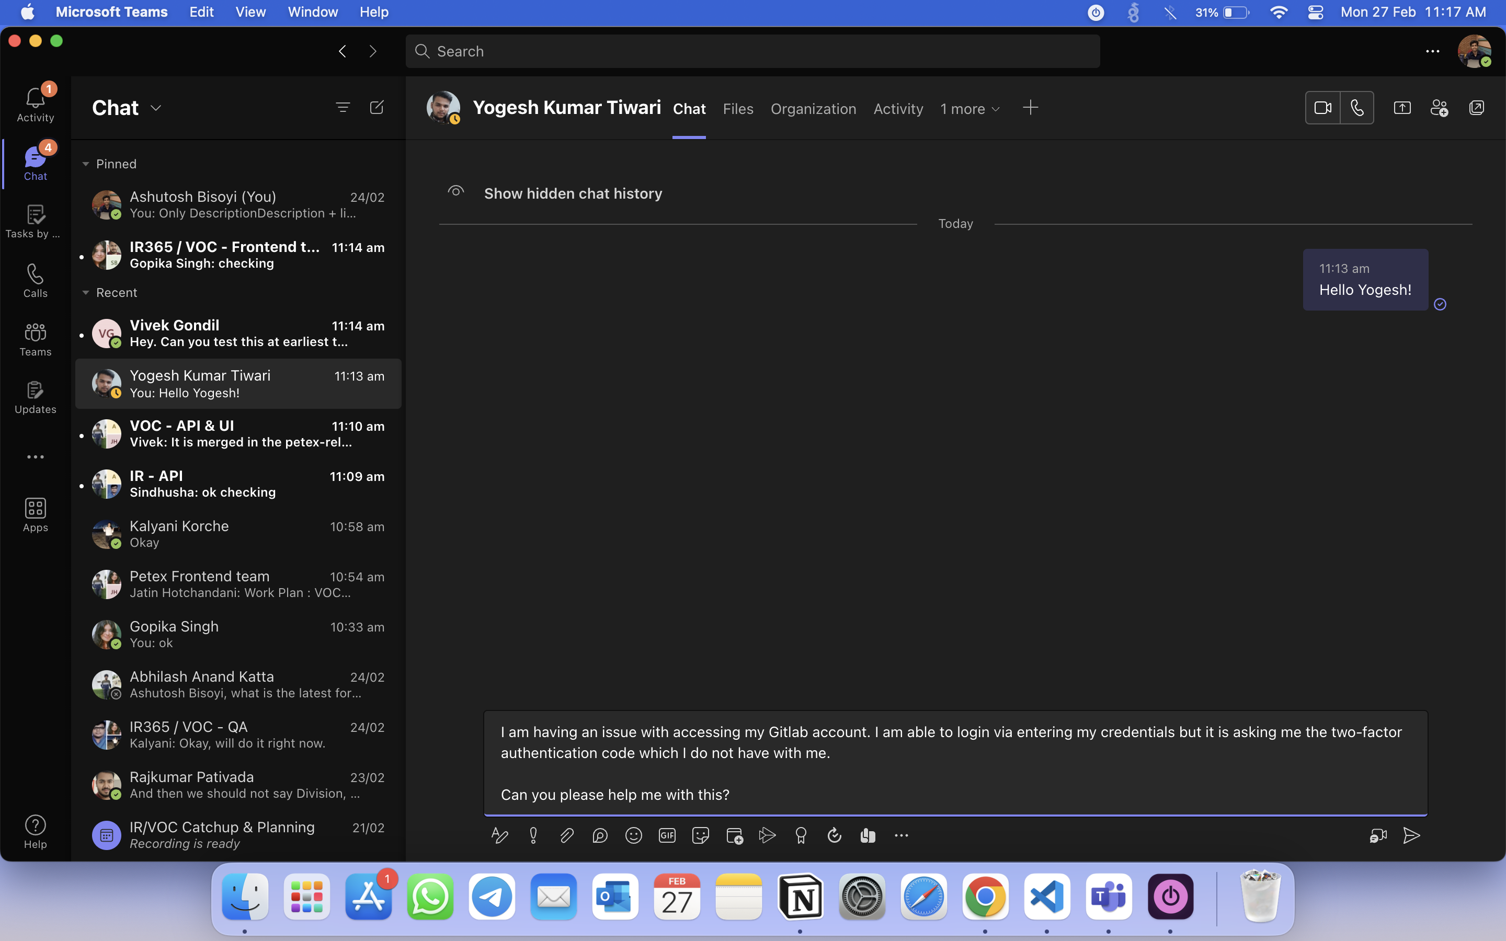Click the Search box at top

[753, 52]
